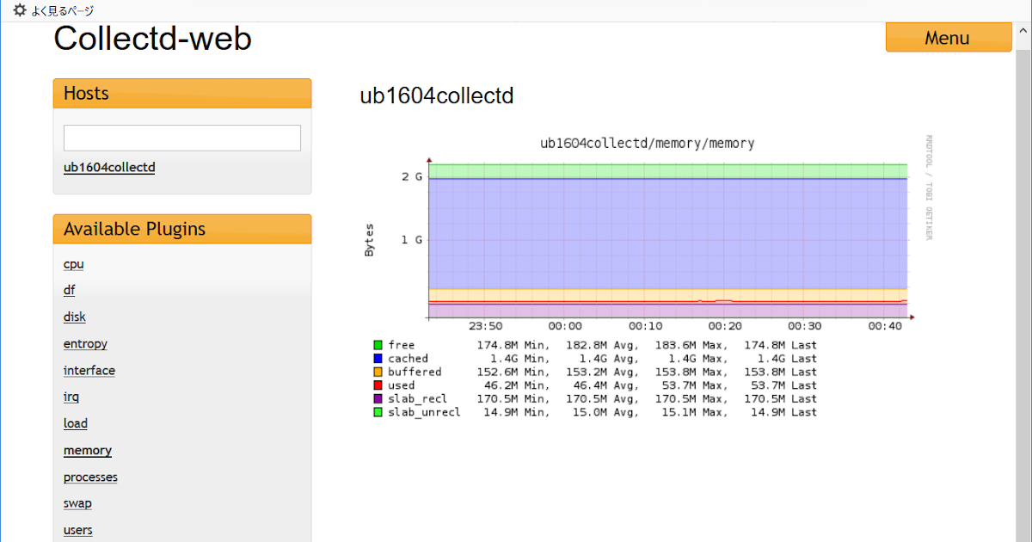
Task: Open the ub1604collectd host link
Action: tap(109, 167)
